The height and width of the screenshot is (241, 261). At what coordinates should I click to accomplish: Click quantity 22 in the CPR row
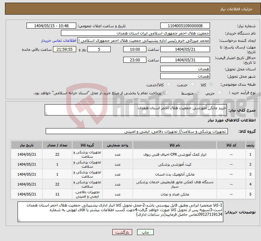(57, 154)
